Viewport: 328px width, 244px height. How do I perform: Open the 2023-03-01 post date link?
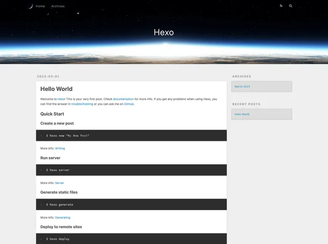48,76
